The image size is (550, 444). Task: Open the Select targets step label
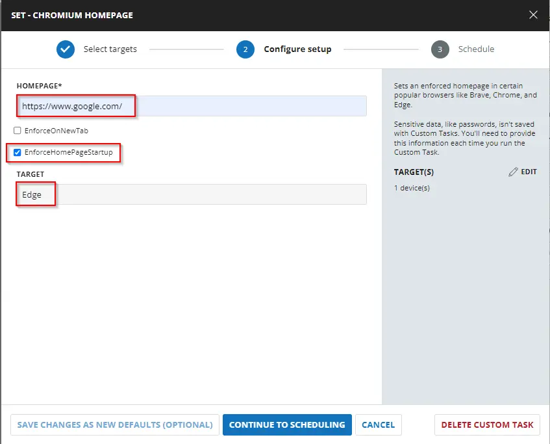pyautogui.click(x=110, y=49)
